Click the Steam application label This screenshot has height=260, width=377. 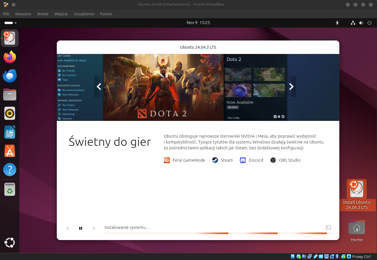[x=227, y=160]
